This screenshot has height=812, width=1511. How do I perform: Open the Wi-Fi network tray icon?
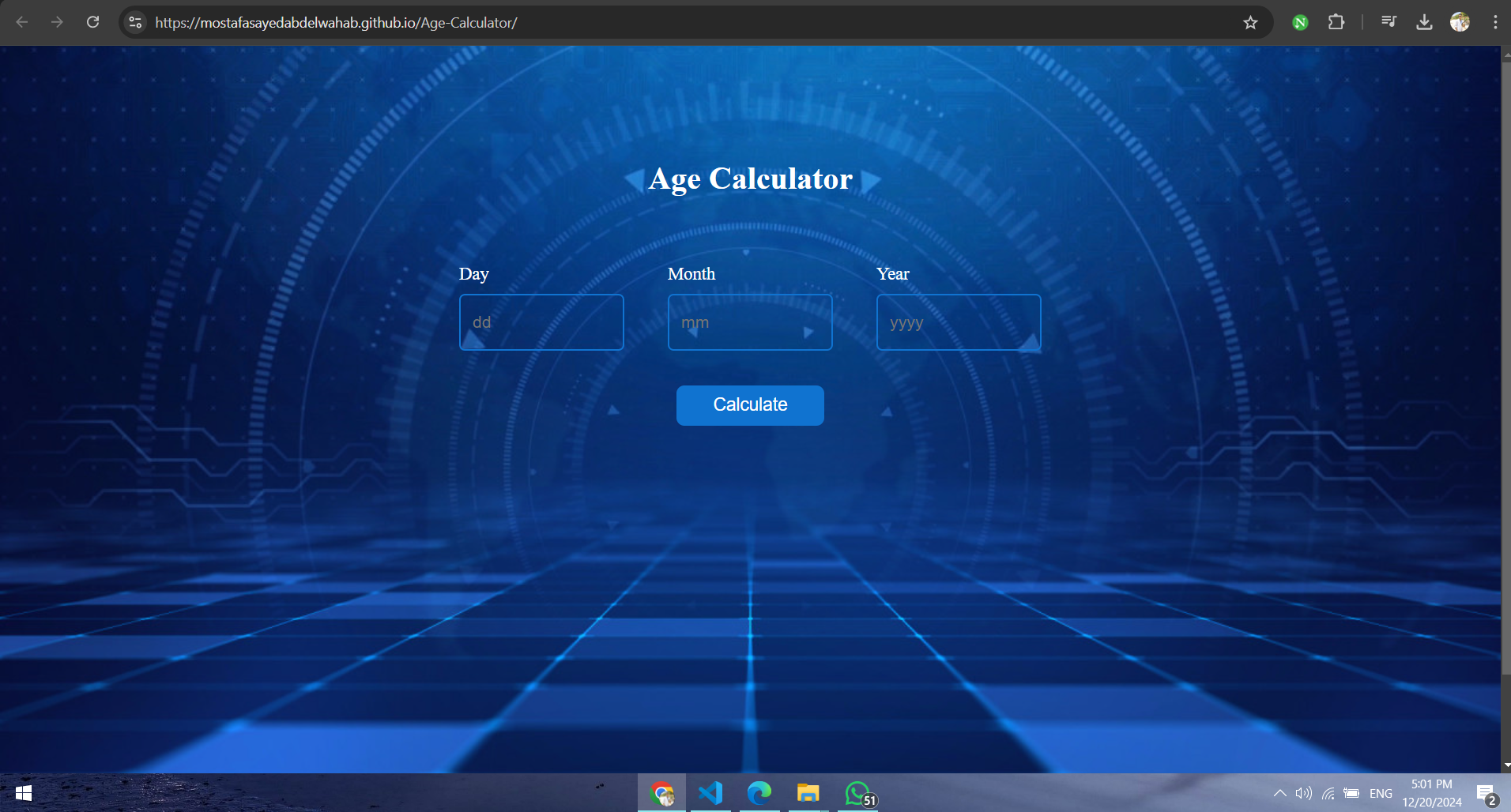point(1328,793)
